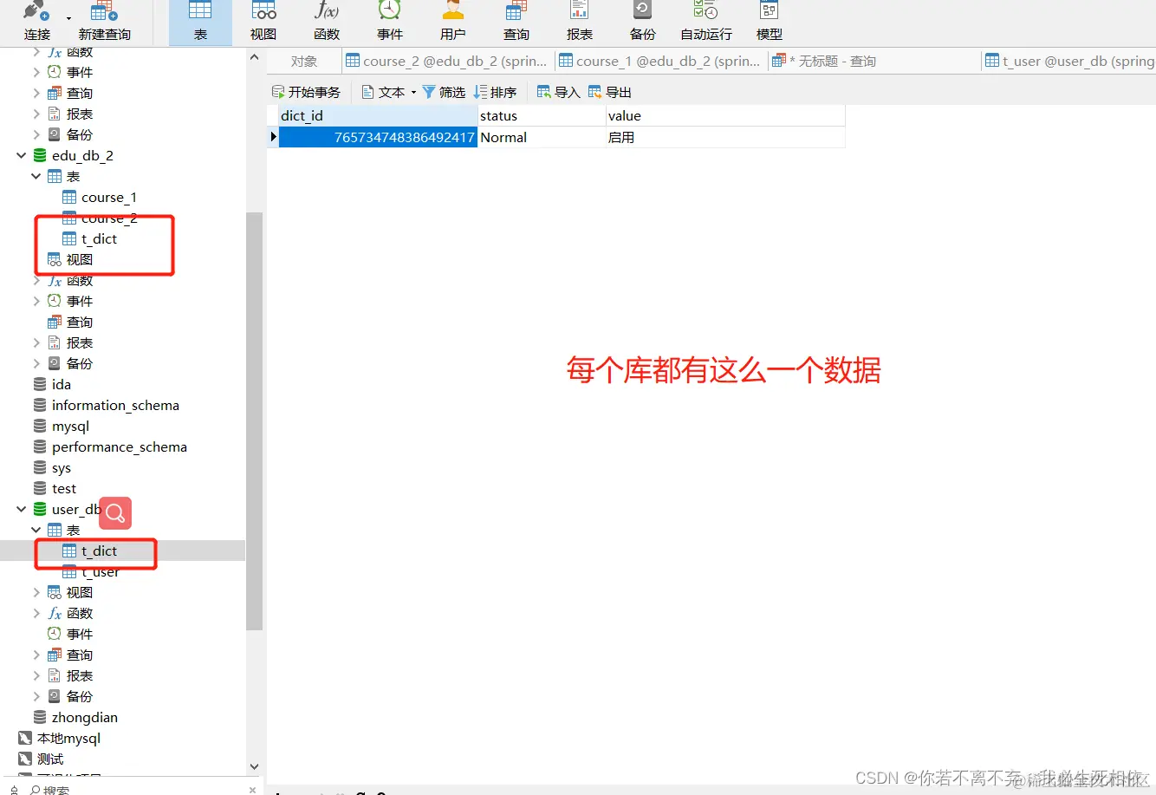Image resolution: width=1156 pixels, height=795 pixels.
Task: Open the 自动运行 (Automation) toolbar icon
Action: pyautogui.click(x=705, y=21)
